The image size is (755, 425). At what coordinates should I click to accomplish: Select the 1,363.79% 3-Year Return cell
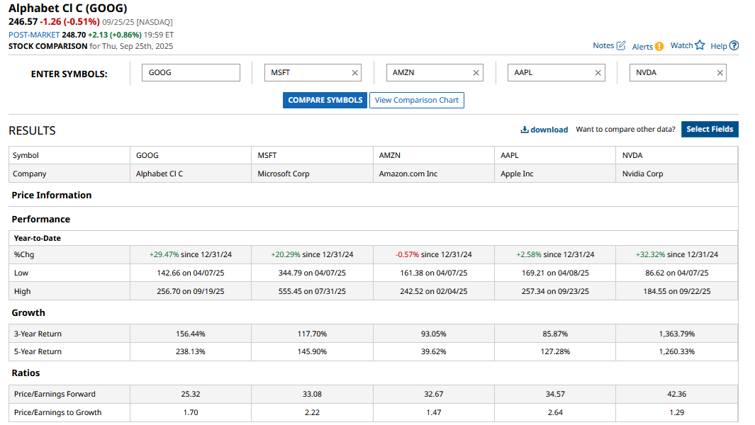click(x=677, y=334)
